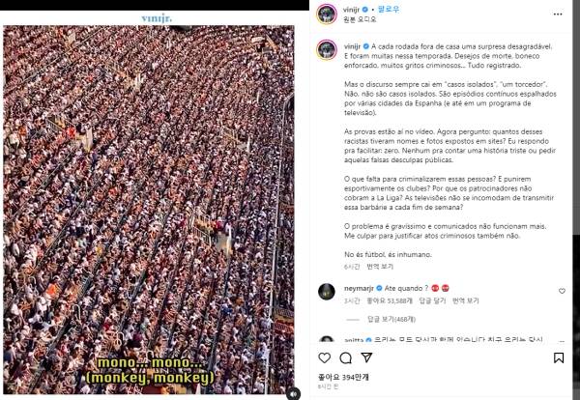Open comment bubble icon under post
This screenshot has height=400, width=580.
pyautogui.click(x=345, y=357)
